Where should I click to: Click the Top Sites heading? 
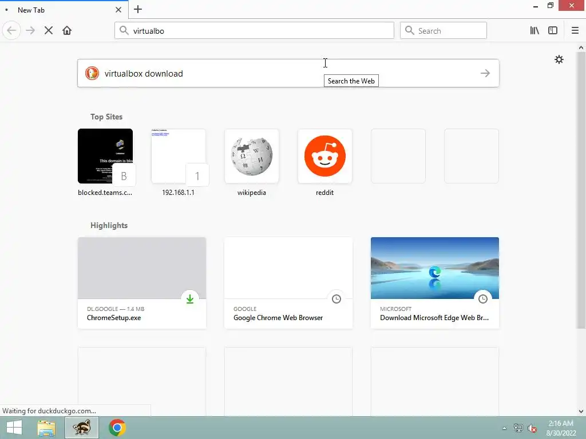[106, 117]
